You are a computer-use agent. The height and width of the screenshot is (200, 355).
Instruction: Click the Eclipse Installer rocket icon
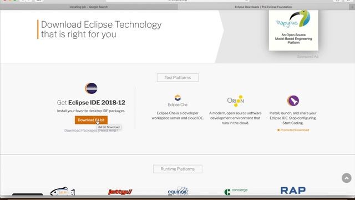293,101
